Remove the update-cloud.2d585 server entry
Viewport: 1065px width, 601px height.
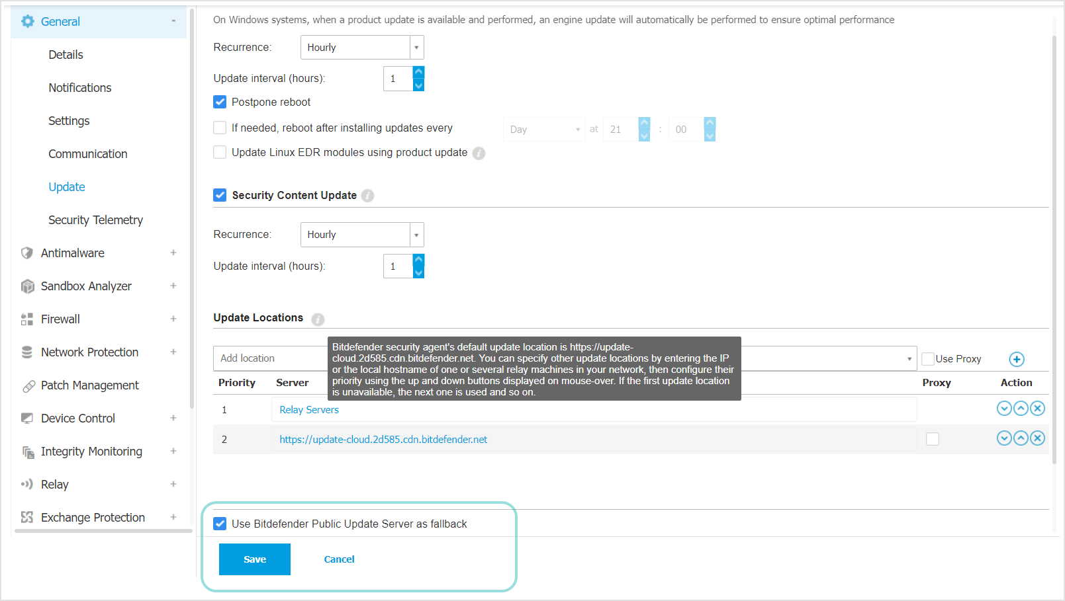1038,438
